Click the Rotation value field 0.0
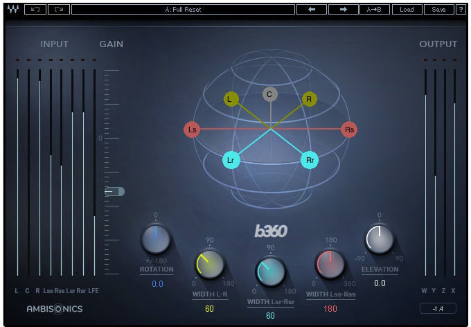The width and height of the screenshot is (471, 327). (157, 284)
